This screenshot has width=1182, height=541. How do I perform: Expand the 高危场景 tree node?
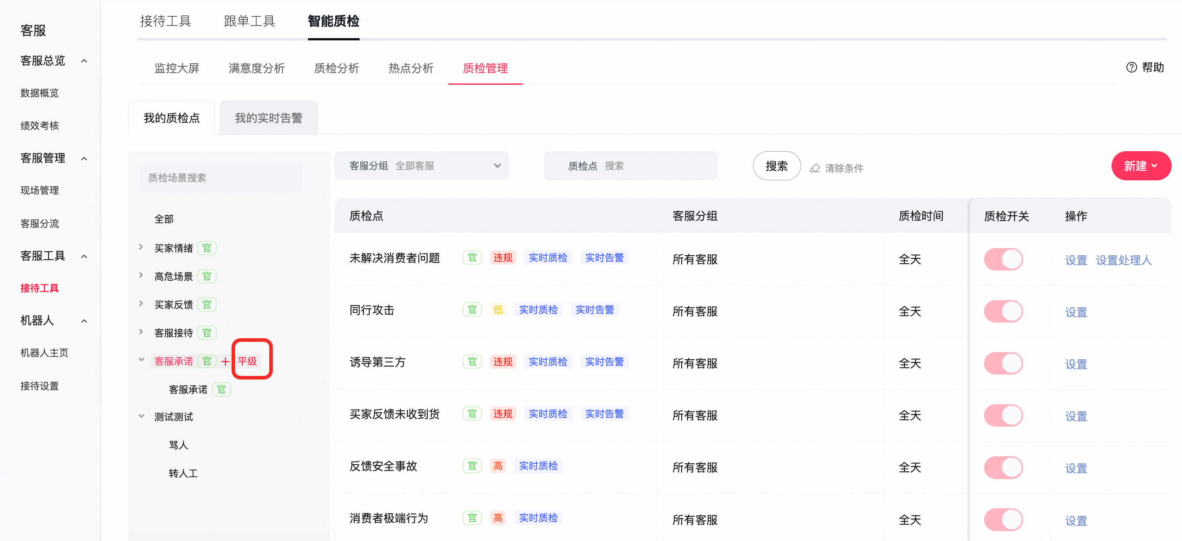coord(141,275)
